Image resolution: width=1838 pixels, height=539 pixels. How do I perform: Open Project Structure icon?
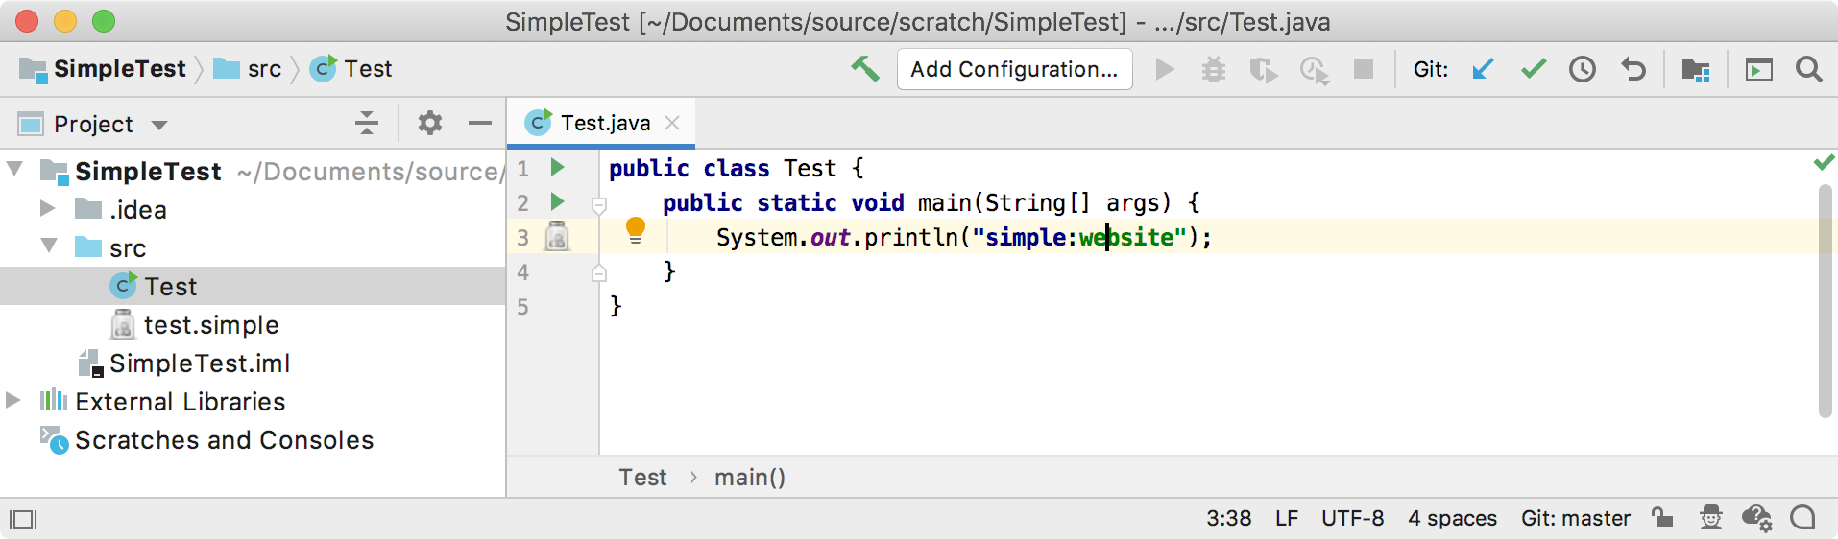pos(1696,70)
